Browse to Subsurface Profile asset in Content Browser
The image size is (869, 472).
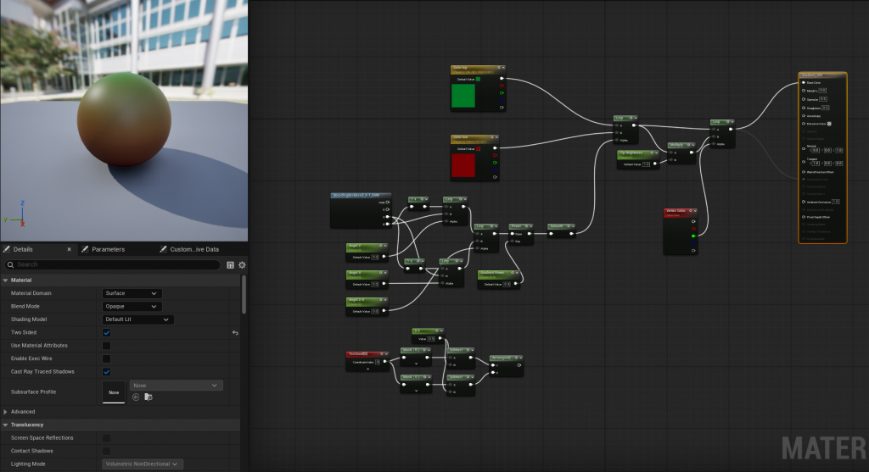pyautogui.click(x=149, y=397)
